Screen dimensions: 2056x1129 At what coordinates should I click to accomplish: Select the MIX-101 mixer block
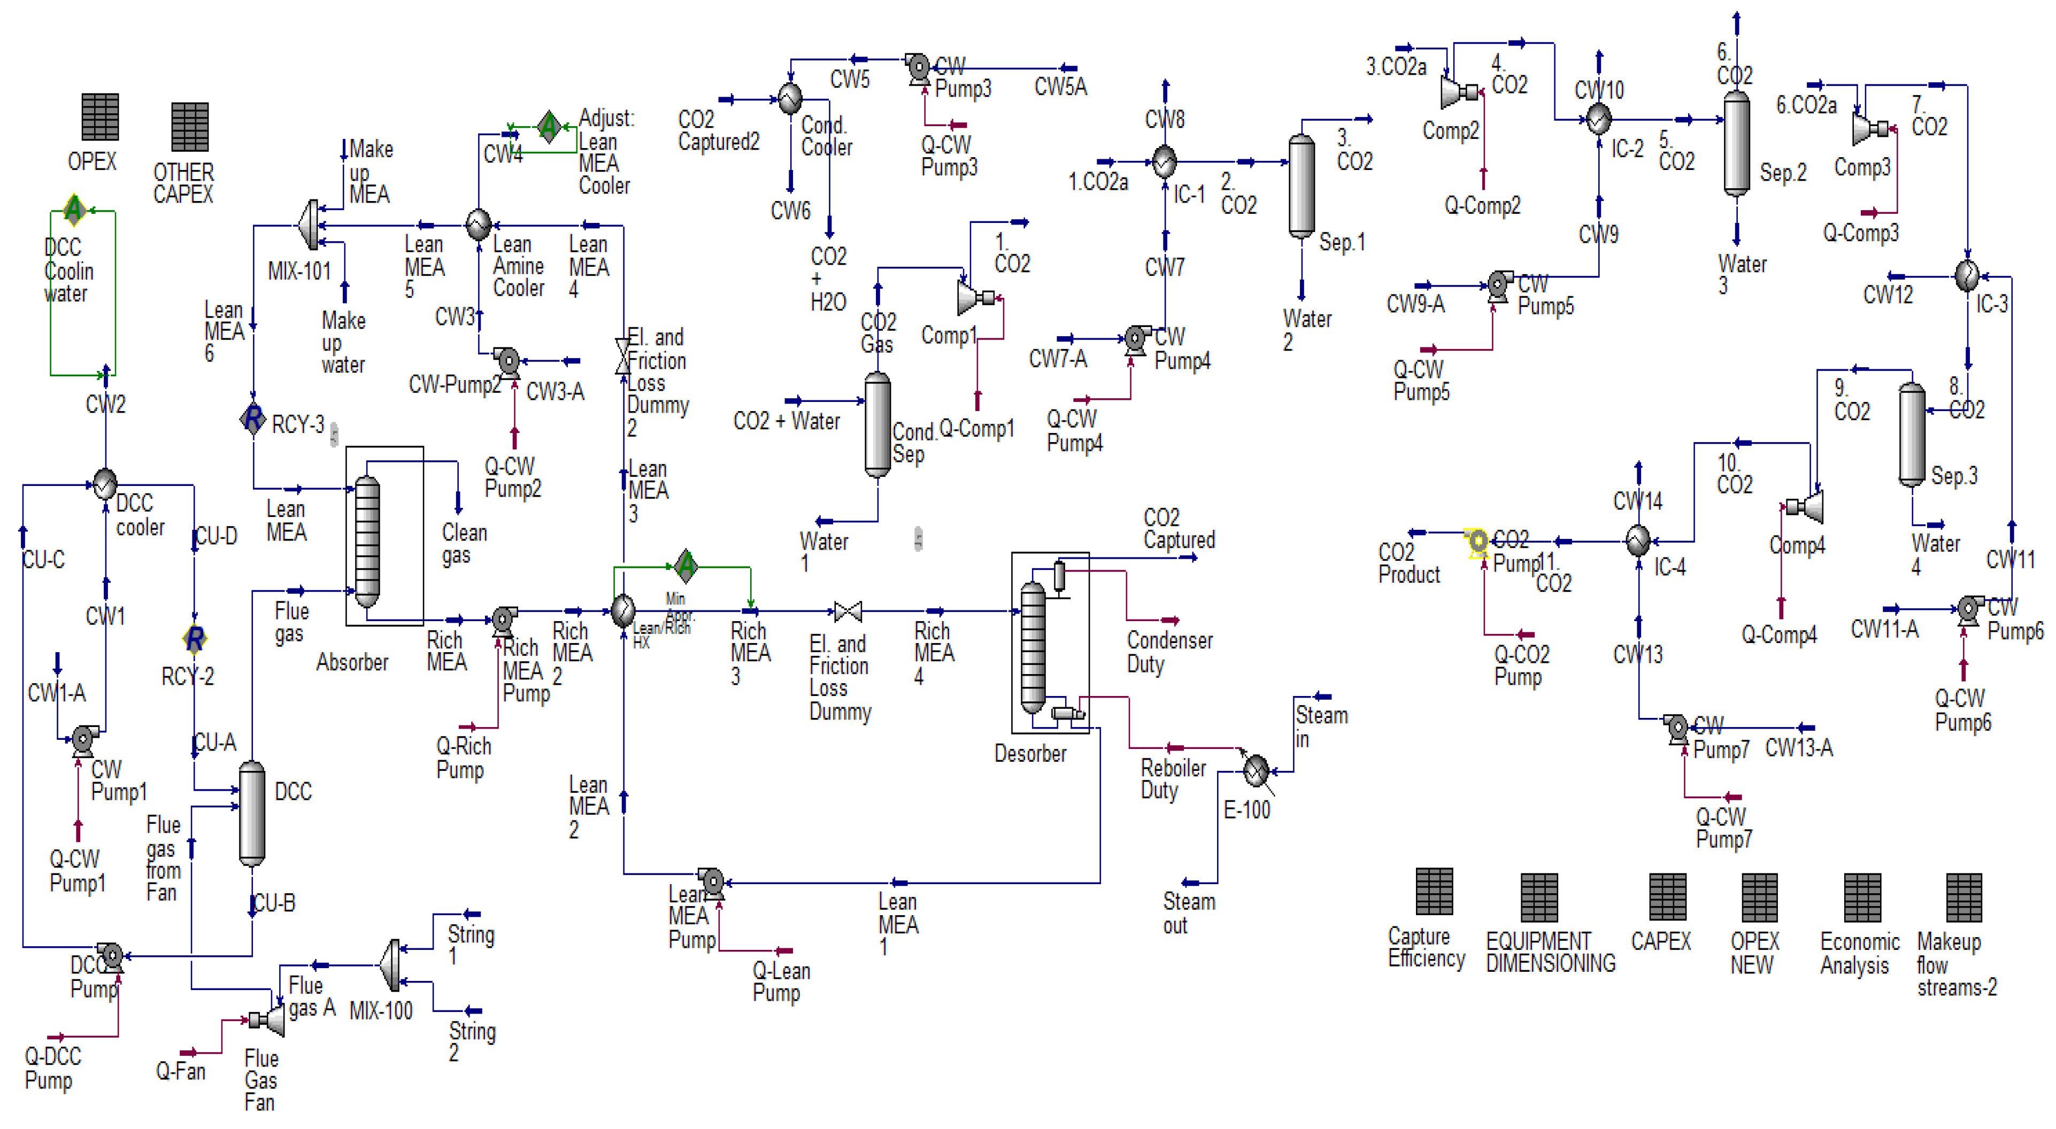click(309, 225)
